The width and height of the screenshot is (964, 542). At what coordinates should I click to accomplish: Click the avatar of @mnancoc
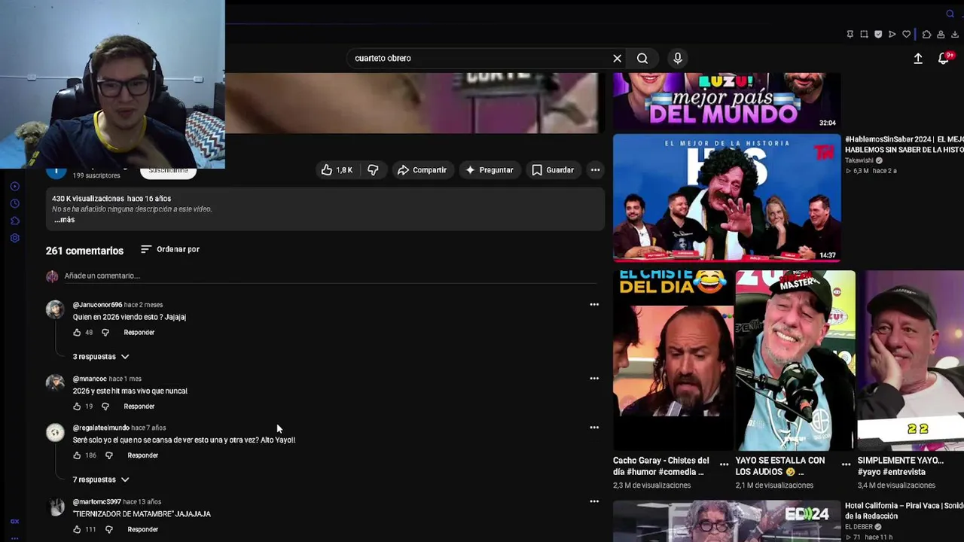pos(55,384)
